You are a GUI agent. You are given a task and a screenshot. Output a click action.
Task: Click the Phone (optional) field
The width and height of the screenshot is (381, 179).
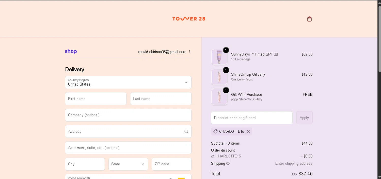[128, 177]
